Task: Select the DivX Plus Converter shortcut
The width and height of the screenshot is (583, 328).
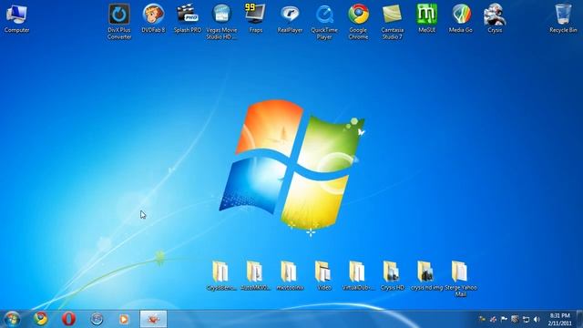Action: (x=119, y=22)
